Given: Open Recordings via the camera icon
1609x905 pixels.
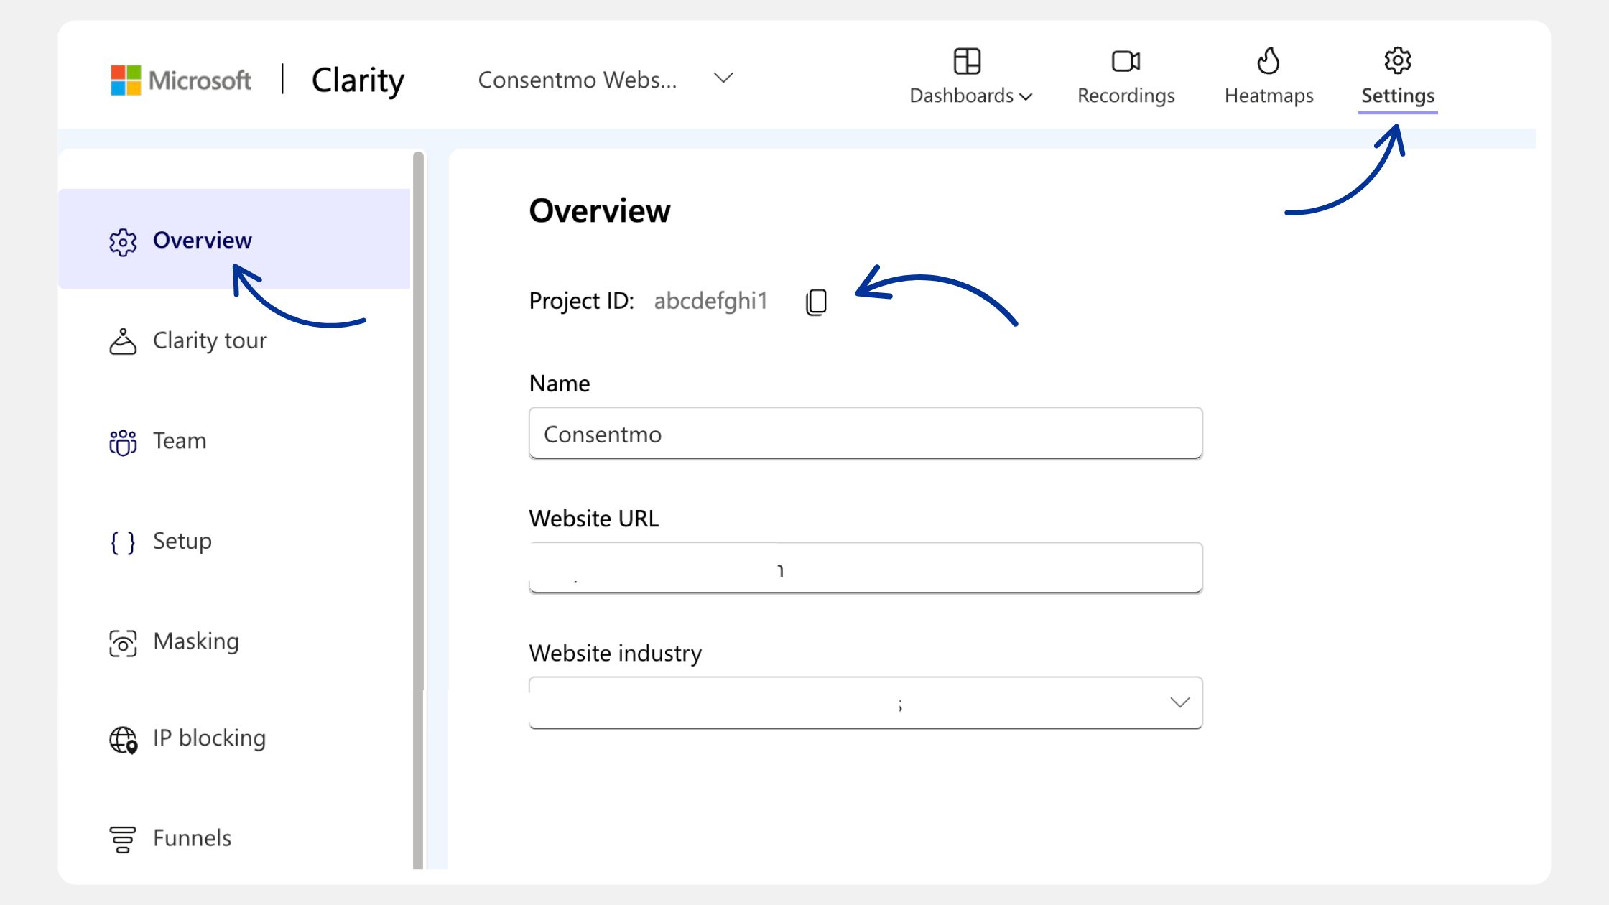Looking at the screenshot, I should [1125, 61].
